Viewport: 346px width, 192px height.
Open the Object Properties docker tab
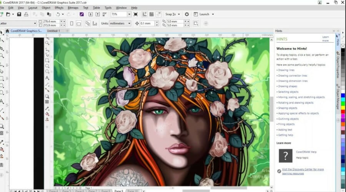coord(338,65)
